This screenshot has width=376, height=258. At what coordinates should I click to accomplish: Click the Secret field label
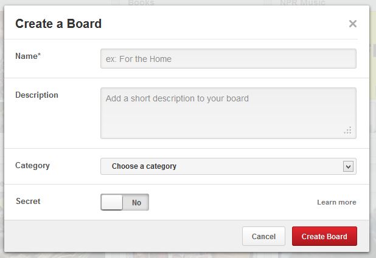coord(28,202)
